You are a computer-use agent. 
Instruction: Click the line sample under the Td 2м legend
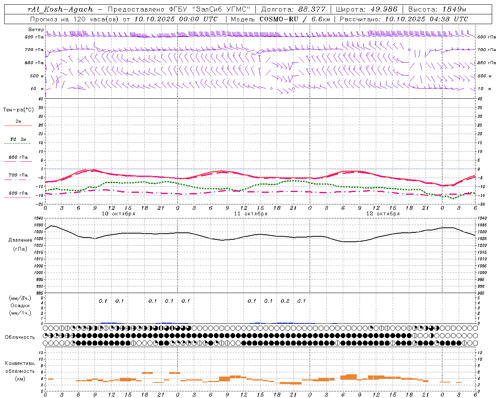pyautogui.click(x=17, y=144)
